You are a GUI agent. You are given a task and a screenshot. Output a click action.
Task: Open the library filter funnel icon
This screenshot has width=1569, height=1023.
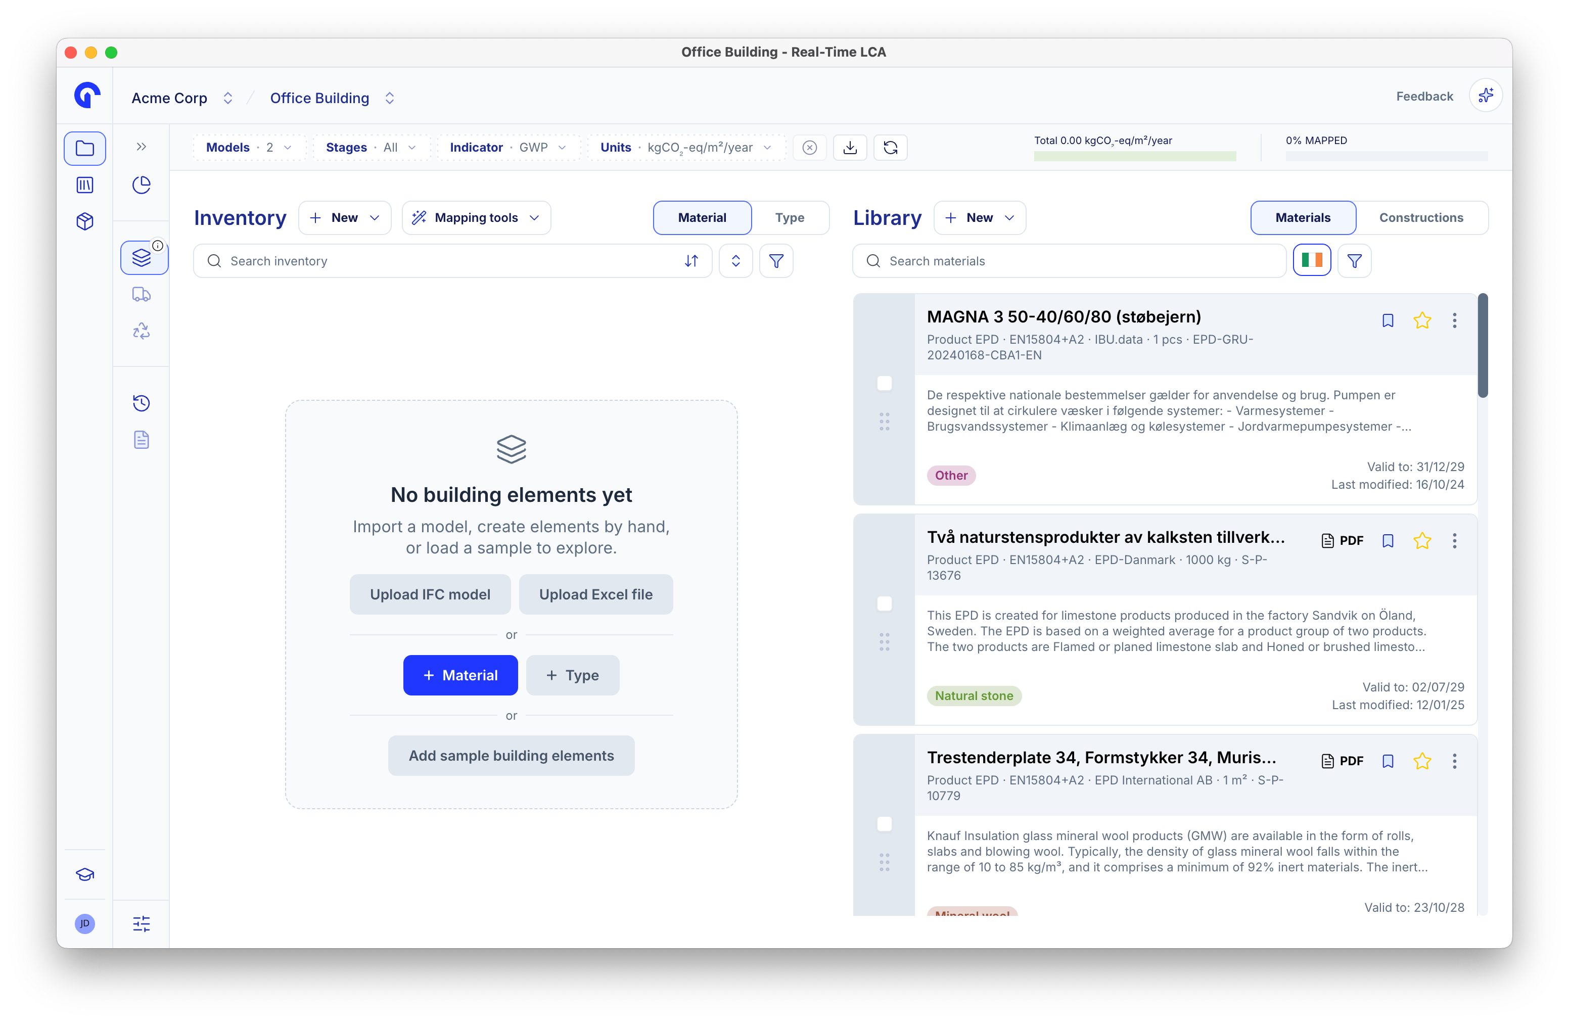(1354, 261)
